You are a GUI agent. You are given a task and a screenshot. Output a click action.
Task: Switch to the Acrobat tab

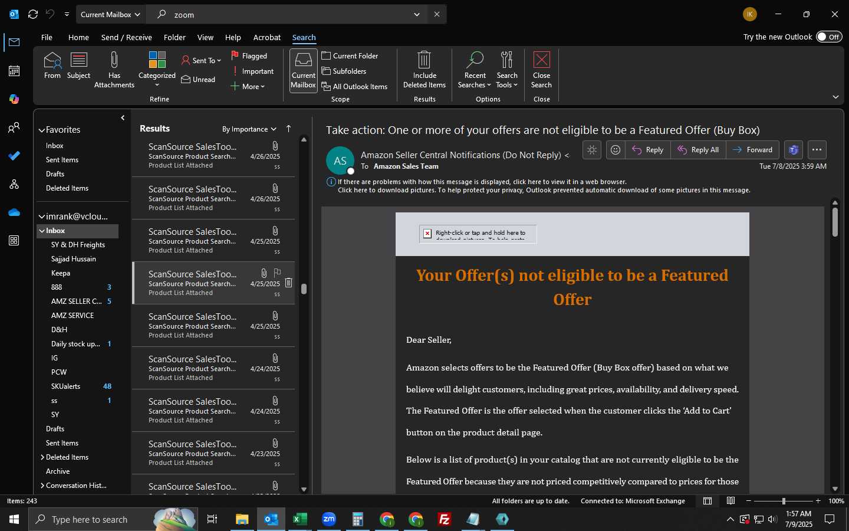267,37
